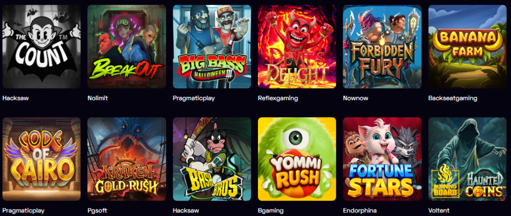Click the Forbidden Fury game thumbnail
This screenshot has height=216, width=511.
(382, 46)
